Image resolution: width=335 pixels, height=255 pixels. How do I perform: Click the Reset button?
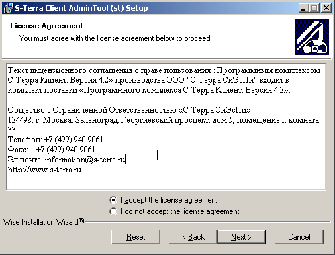(136, 237)
